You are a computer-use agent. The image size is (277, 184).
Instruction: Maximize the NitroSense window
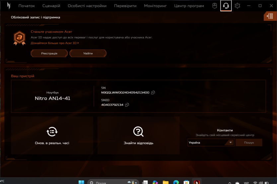pyautogui.click(x=260, y=6)
